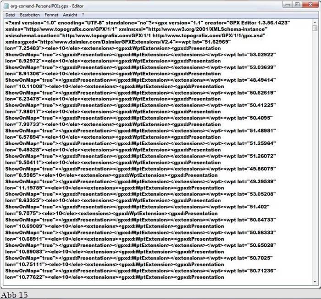The height and width of the screenshot is (299, 321).
Task: Click the value 'lon="6.57894"'
Action: 23,137
